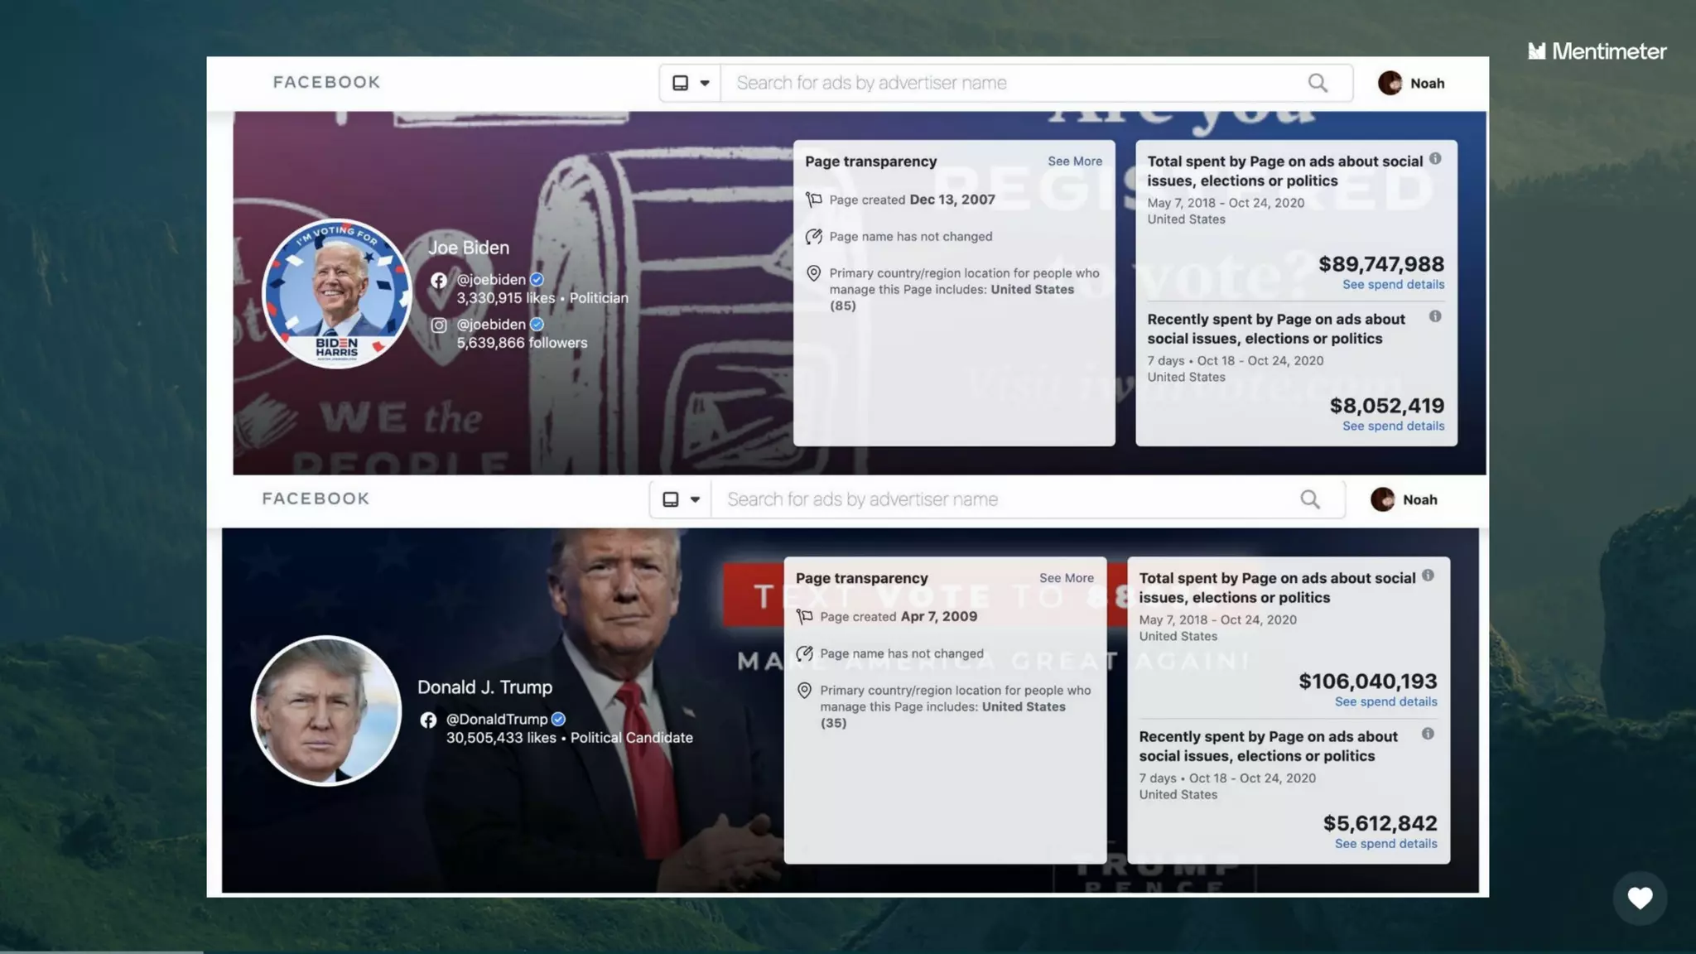Click info icon next to Biden total spent
The width and height of the screenshot is (1696, 954).
click(x=1435, y=159)
